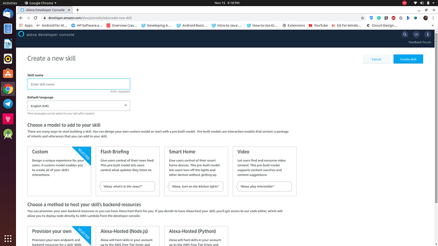The height and width of the screenshot is (246, 438).
Task: Open the Circuit Design bookmark
Action: click(x=382, y=25)
